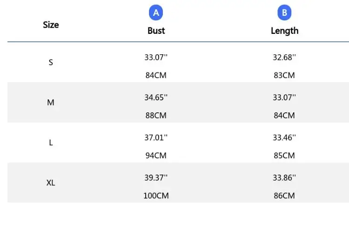Click the 37.01'' bust measurement
Image resolution: width=349 pixels, height=228 pixels.
tap(156, 137)
